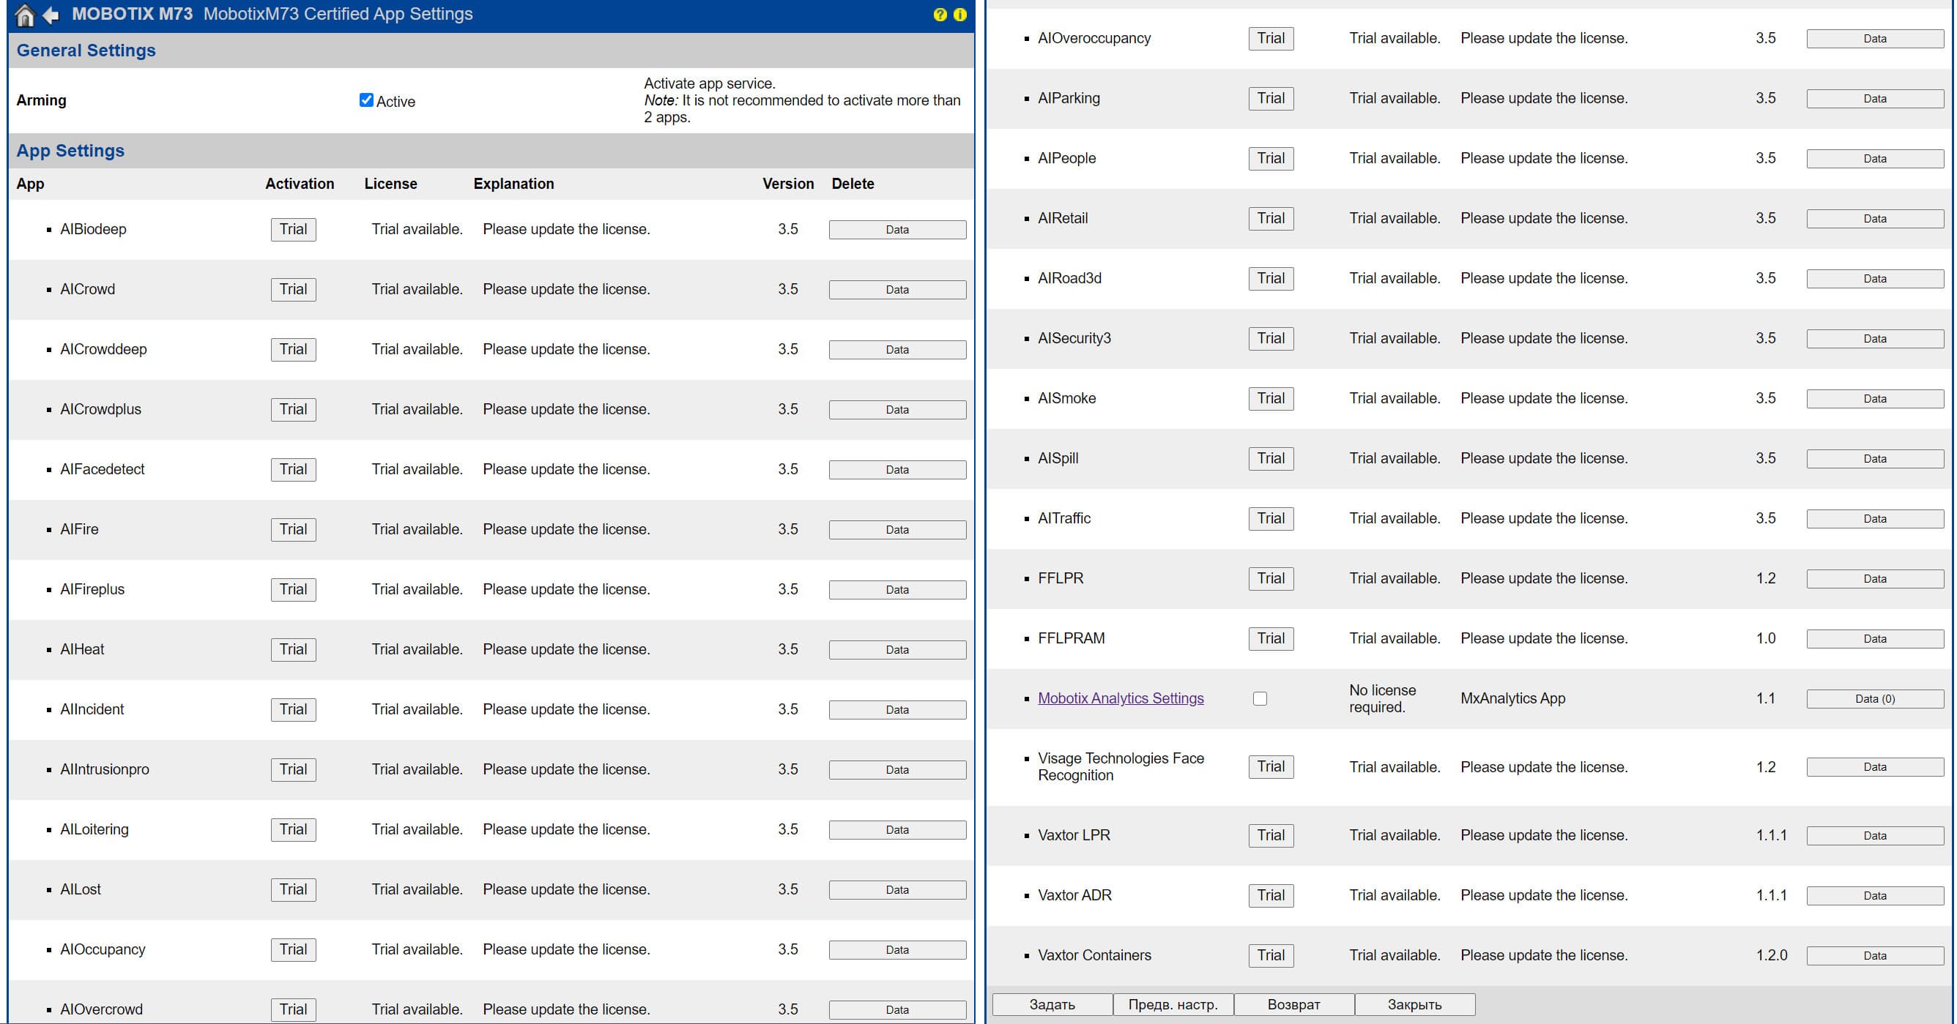The image size is (1957, 1024).
Task: Enable the Mobotix Analytics Settings checkbox
Action: coord(1260,698)
